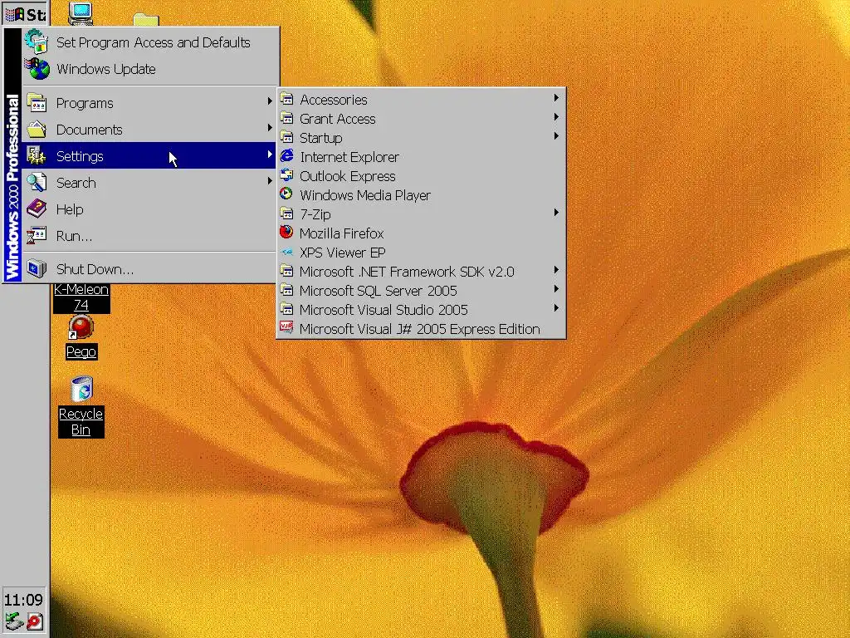Click the Internet Explorer icon in submenu

click(286, 156)
